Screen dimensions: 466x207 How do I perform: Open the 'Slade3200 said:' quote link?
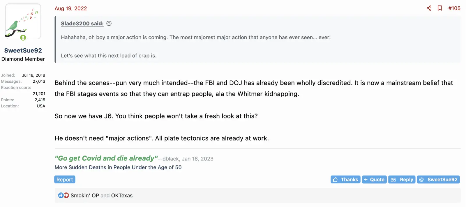[x=82, y=24]
